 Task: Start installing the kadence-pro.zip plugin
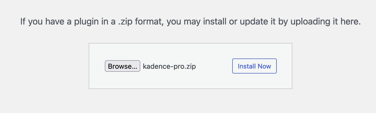pyautogui.click(x=254, y=66)
